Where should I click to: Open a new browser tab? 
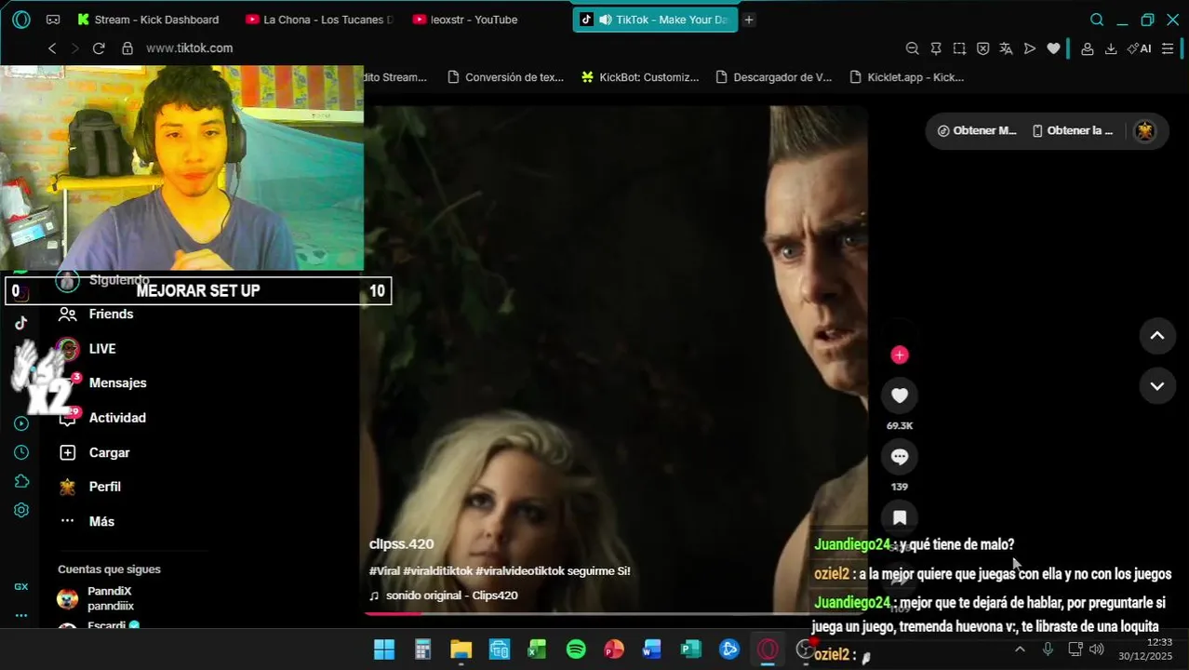pyautogui.click(x=749, y=20)
